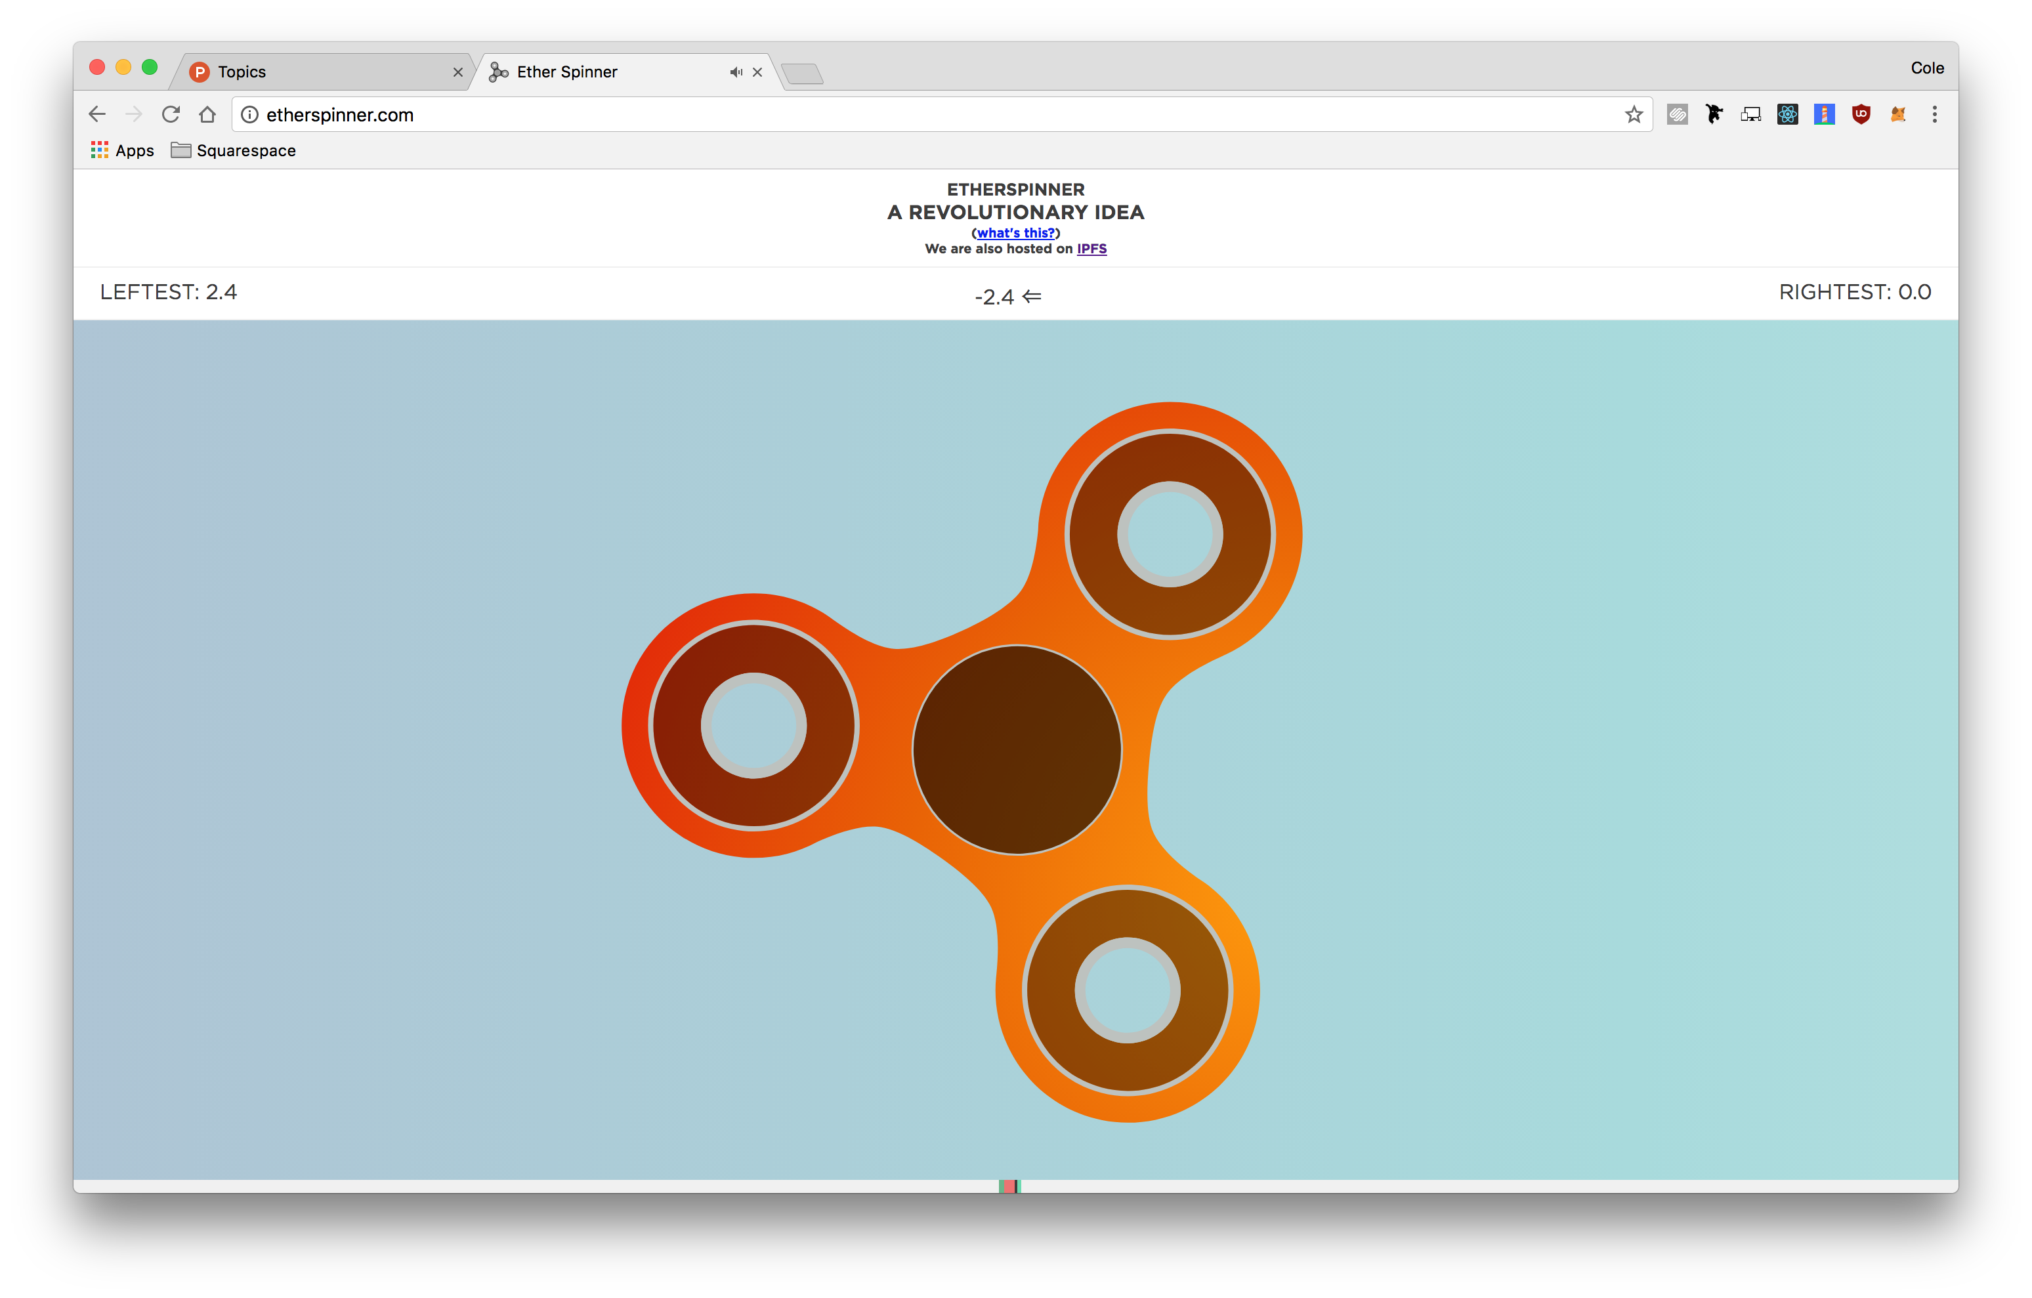Viewport: 2032px width, 1298px height.
Task: Click the spinner's dark center hub
Action: coord(1016,749)
